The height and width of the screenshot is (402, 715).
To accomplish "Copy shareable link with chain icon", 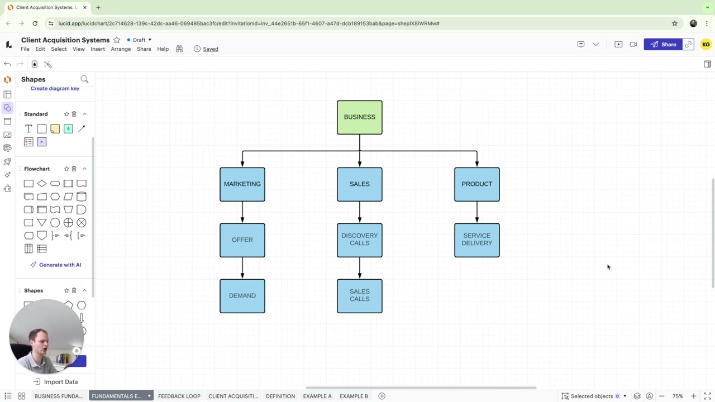I will point(688,44).
